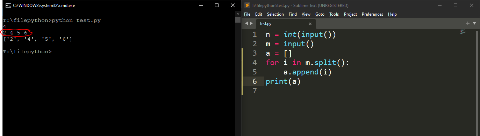Open the Project menu
This screenshot has height=136, width=480.
coord(350,14)
